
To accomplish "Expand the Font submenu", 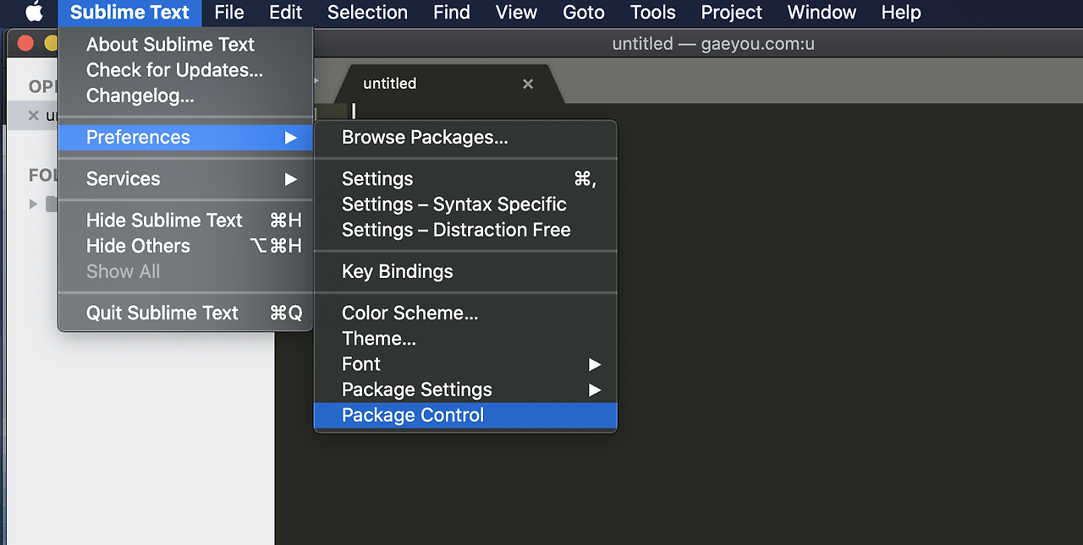I will coord(465,364).
